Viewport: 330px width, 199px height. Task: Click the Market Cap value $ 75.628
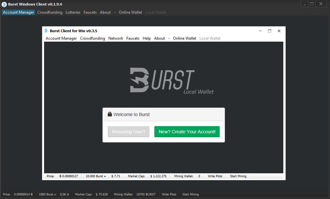pos(102,194)
